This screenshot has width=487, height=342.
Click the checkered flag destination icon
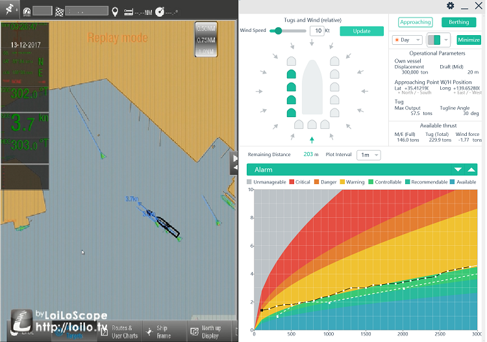click(x=59, y=12)
